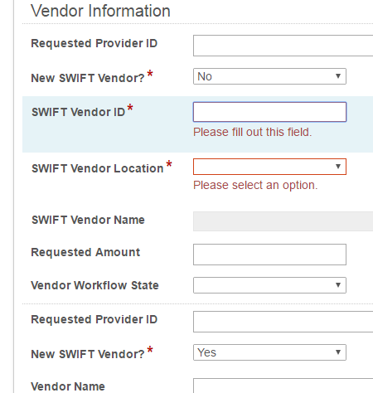The height and width of the screenshot is (393, 373).
Task: Click the red asterisk beside SWIFT Vendor ID
Action: click(130, 107)
